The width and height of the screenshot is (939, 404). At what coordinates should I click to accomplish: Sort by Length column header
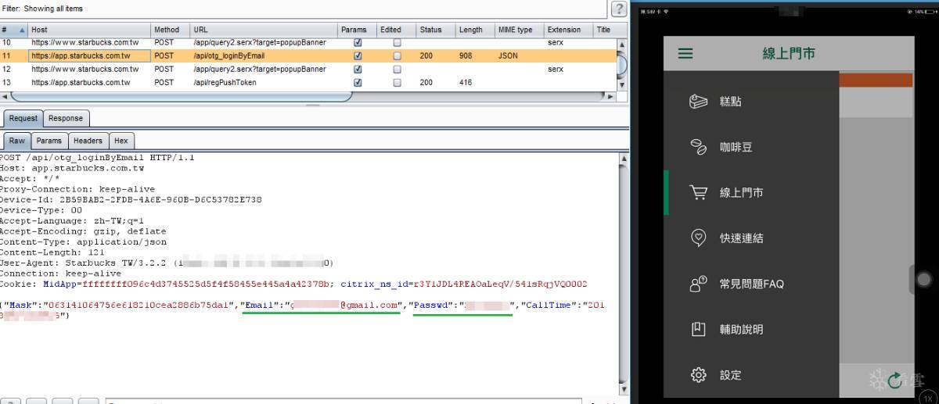[x=475, y=30]
